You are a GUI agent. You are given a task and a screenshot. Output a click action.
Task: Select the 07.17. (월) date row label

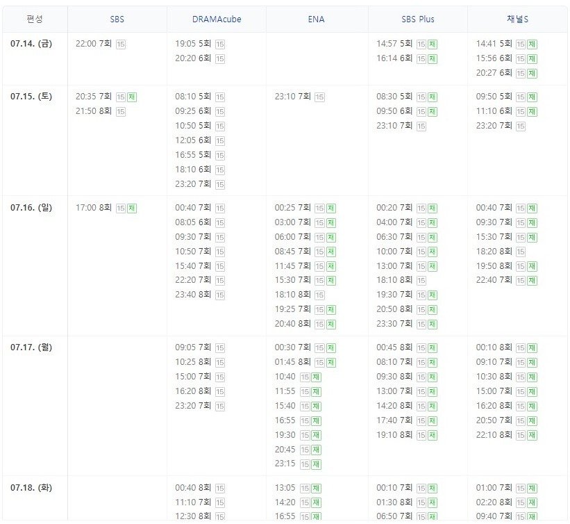coord(31,347)
